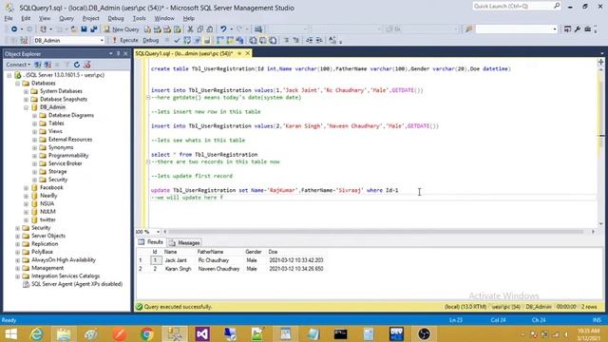Click the Activity Monitor icon
The image size is (608, 342).
click(x=258, y=29)
